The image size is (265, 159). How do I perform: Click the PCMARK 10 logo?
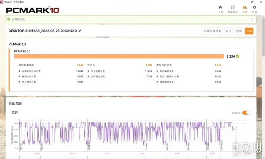(33, 10)
